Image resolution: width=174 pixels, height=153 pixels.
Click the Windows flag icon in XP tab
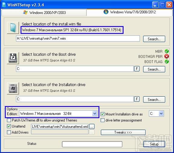(x=25, y=12)
